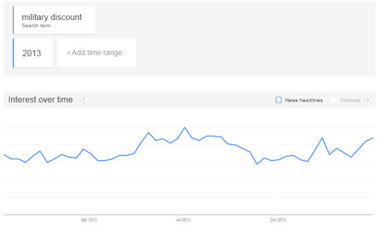Click the News headlines label

pyautogui.click(x=303, y=100)
